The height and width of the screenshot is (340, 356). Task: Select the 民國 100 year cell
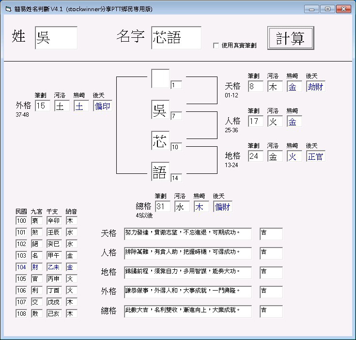tap(21, 221)
